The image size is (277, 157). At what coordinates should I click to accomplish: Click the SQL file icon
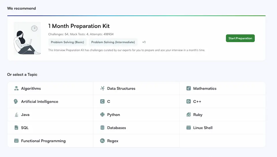click(x=16, y=128)
